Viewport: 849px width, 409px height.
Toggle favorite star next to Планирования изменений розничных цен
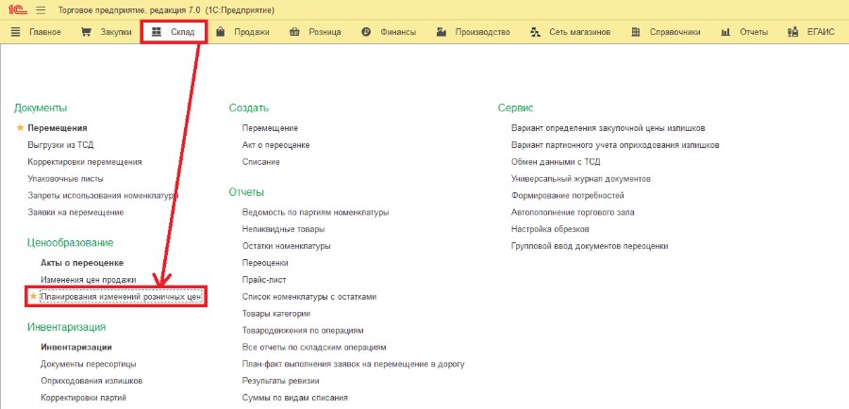point(33,297)
